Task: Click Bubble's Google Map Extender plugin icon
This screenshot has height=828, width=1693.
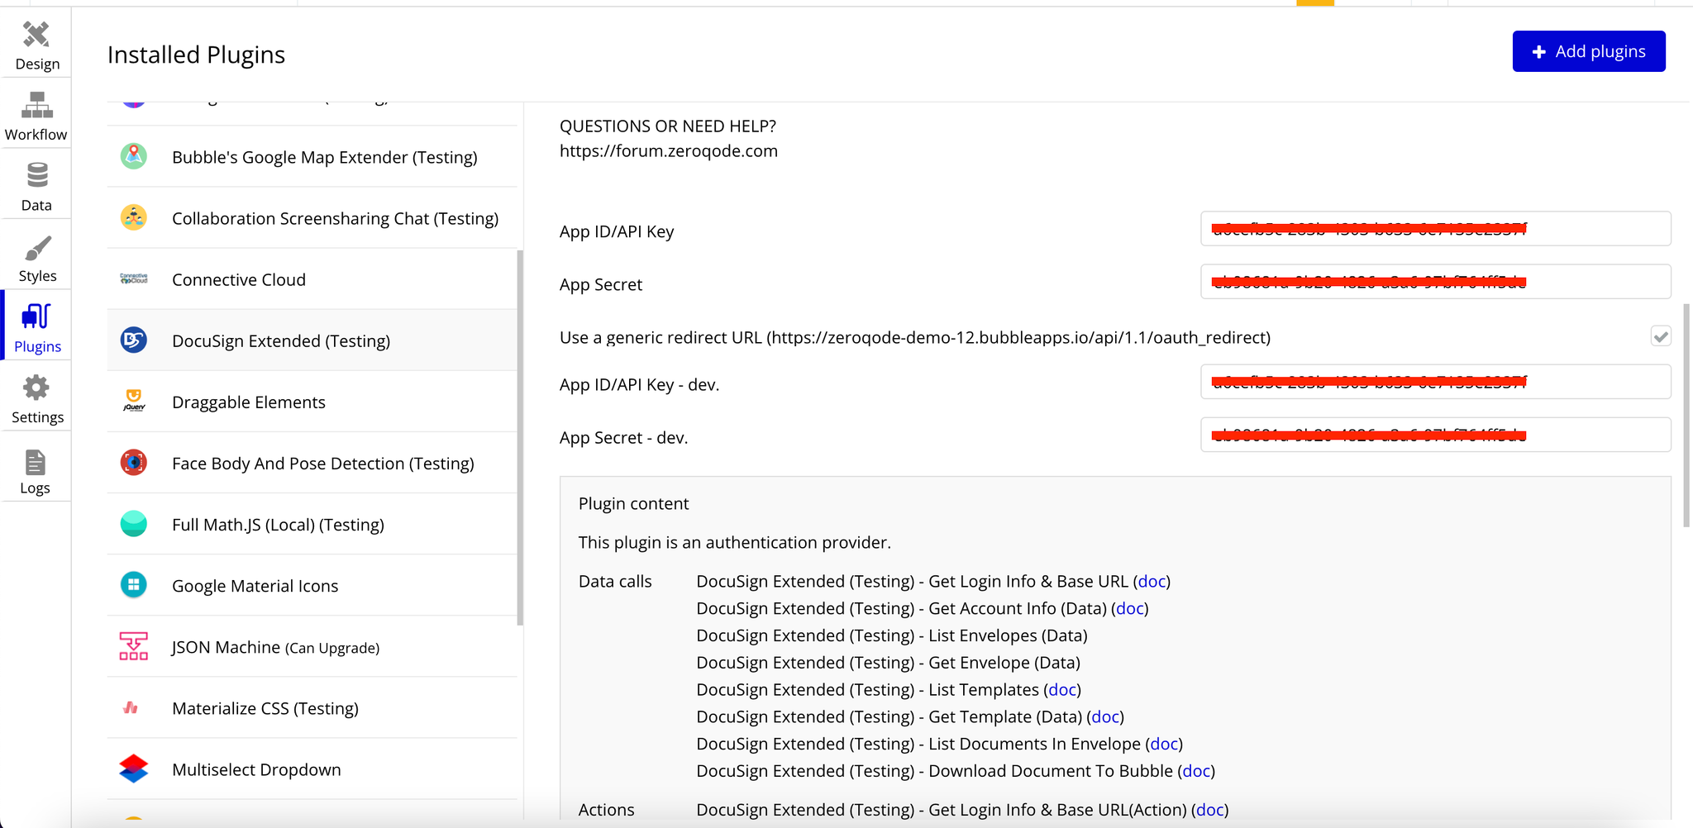Action: pos(134,156)
